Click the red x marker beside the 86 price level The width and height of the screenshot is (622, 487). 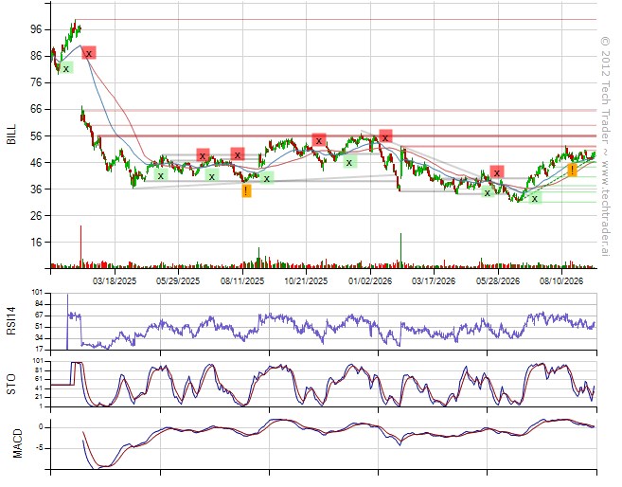coord(89,53)
